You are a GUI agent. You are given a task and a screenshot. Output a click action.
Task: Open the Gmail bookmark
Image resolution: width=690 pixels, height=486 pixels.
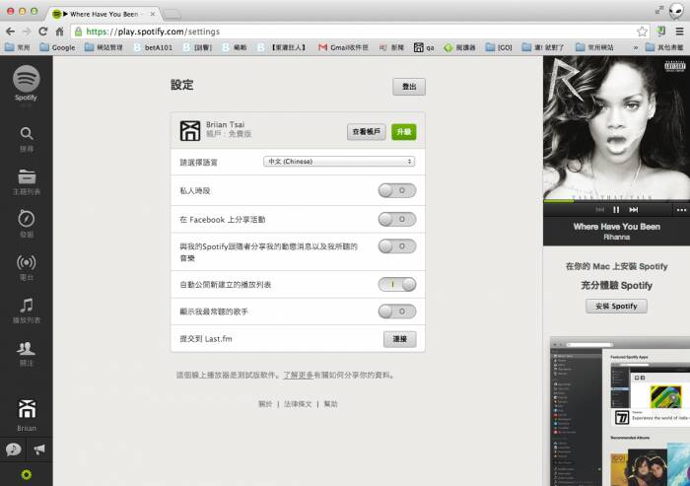[343, 47]
